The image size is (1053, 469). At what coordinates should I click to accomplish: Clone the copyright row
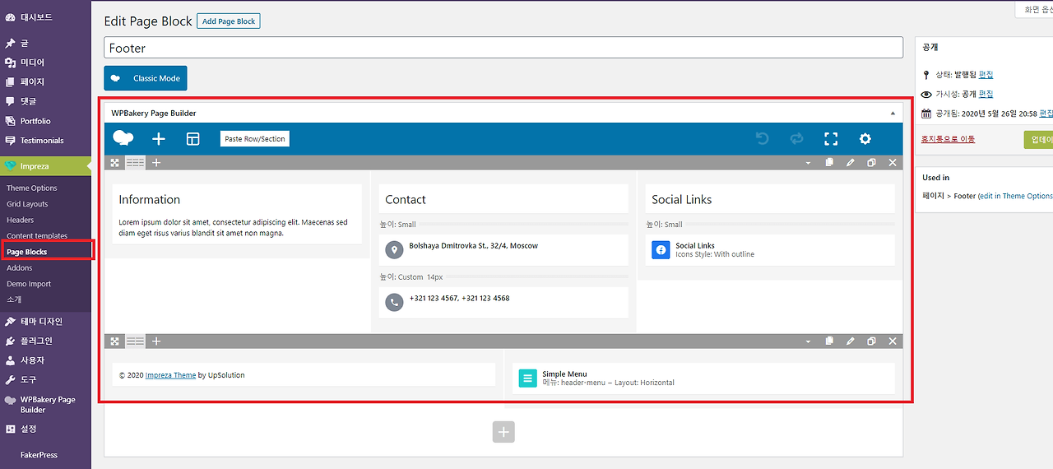click(871, 341)
